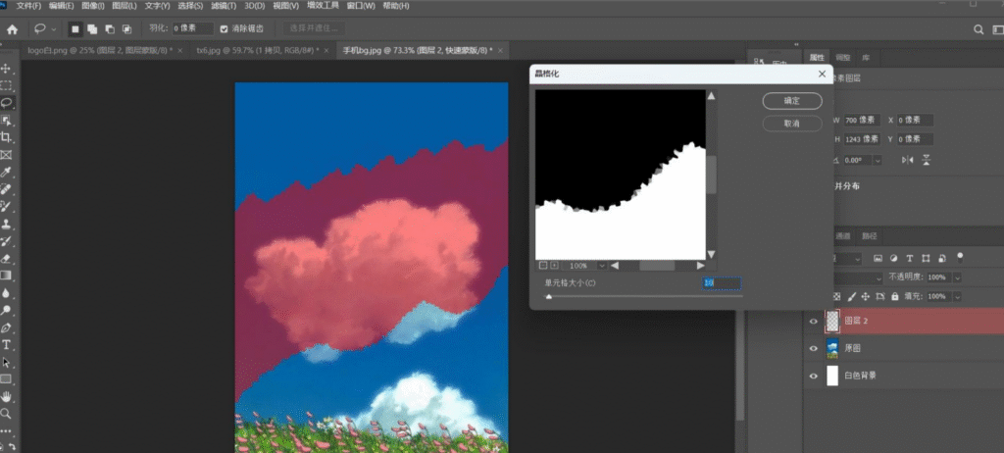
Task: Select the Rectangular Marquee tool
Action: click(6, 85)
